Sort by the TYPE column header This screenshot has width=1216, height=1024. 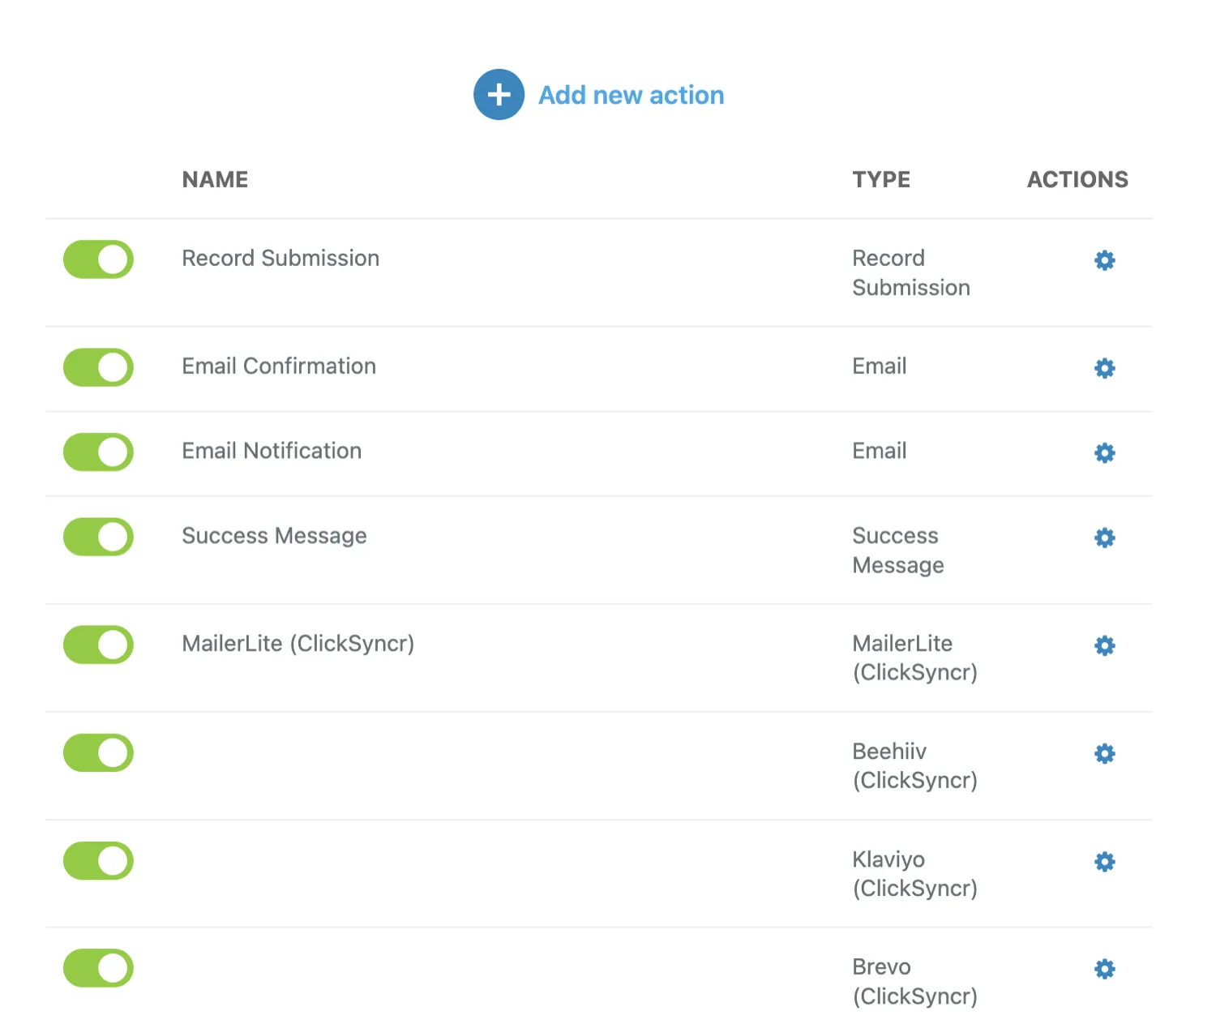tap(881, 179)
